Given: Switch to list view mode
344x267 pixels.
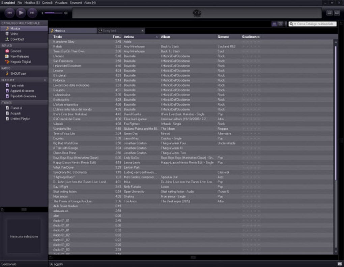Looking at the screenshot, I should [274, 24].
